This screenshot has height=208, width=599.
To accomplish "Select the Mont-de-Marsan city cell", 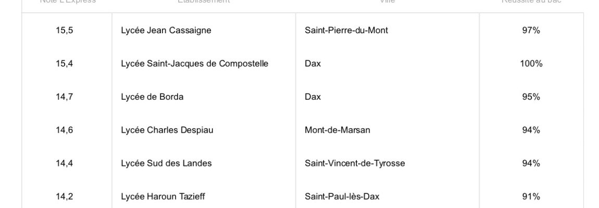I will coord(338,130).
